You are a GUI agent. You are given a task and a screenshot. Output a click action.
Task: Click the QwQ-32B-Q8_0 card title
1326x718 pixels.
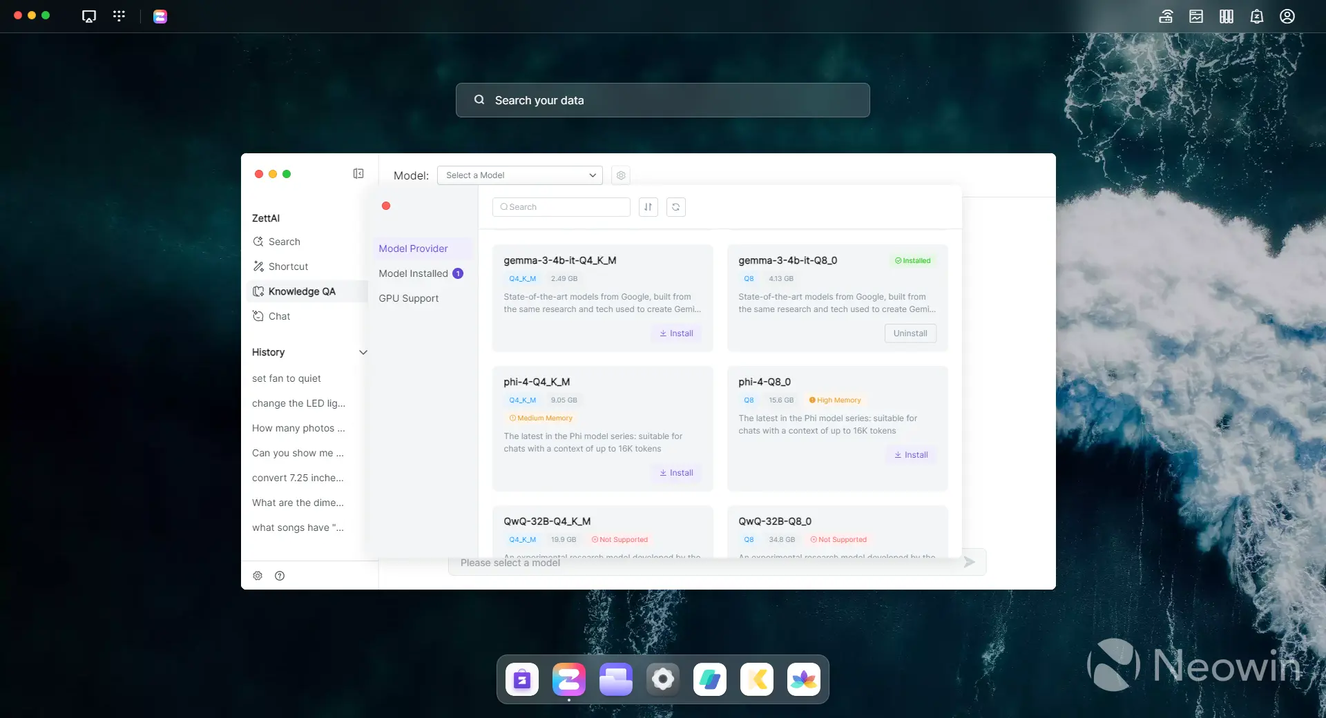pos(775,521)
